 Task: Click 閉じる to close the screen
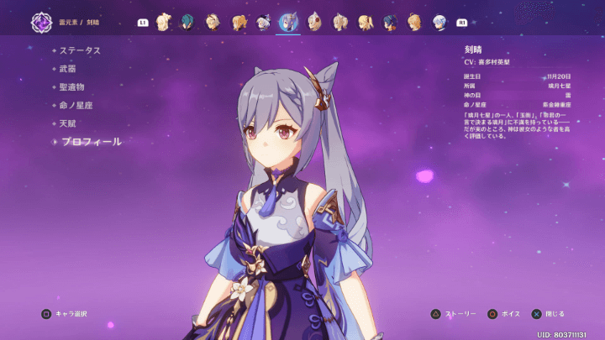pyautogui.click(x=555, y=314)
